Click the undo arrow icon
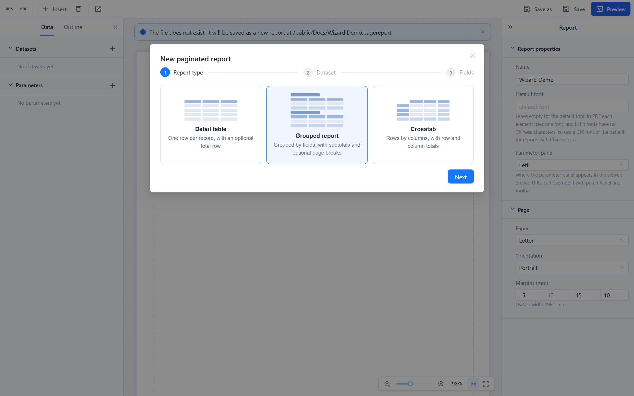 point(10,9)
